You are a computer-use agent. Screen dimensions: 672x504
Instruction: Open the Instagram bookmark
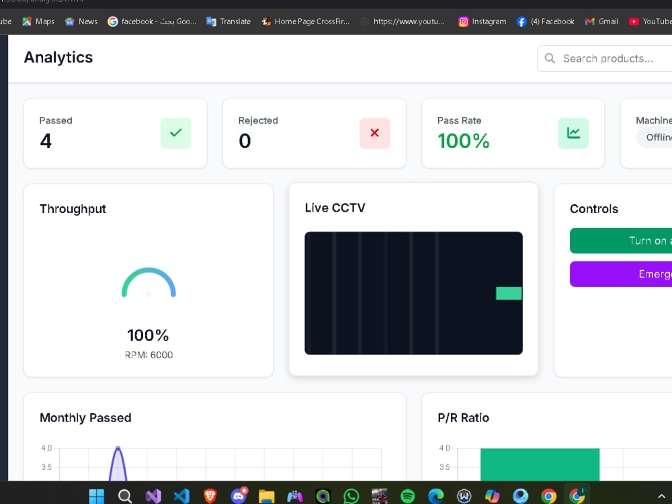coord(482,22)
